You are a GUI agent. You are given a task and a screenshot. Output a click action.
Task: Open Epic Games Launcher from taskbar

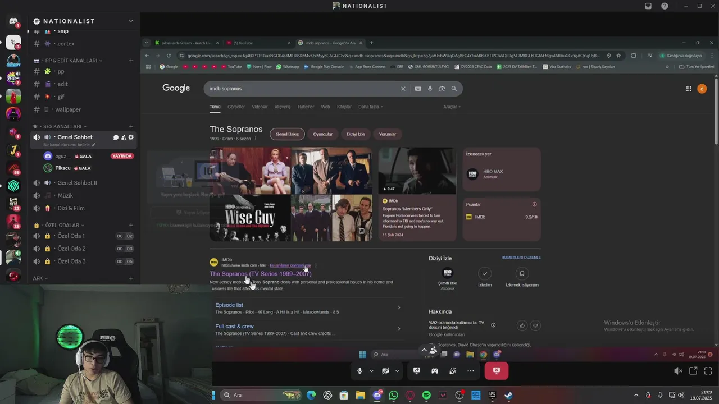point(492,395)
